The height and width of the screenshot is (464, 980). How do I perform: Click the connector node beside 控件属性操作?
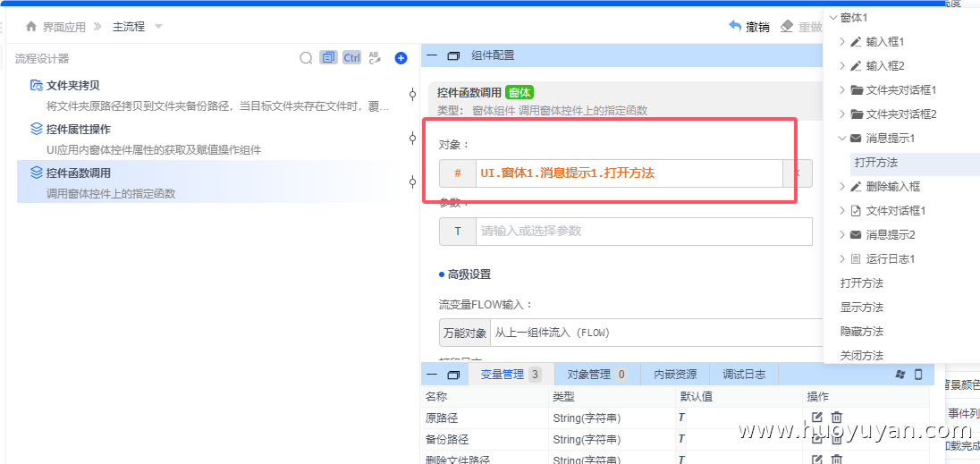(412, 138)
